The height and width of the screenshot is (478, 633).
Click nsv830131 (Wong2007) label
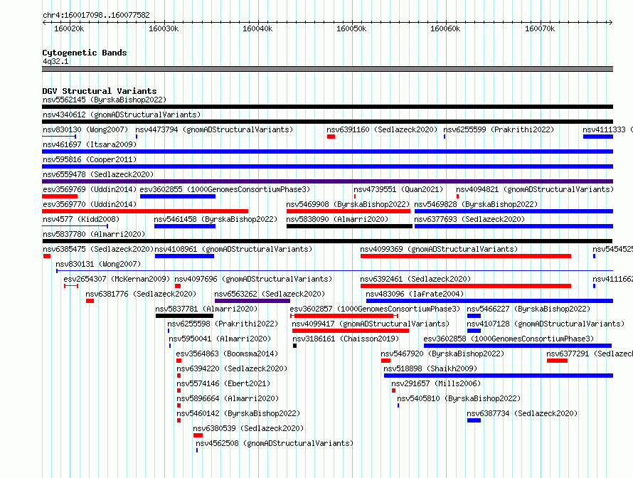(98, 264)
